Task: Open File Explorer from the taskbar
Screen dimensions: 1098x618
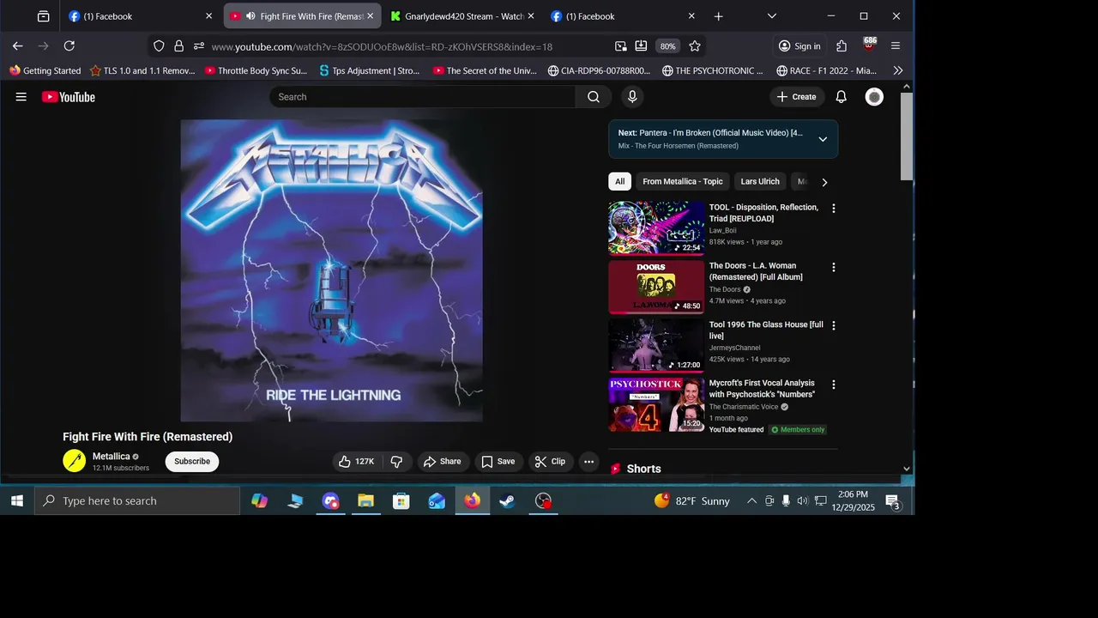Action: point(366,501)
